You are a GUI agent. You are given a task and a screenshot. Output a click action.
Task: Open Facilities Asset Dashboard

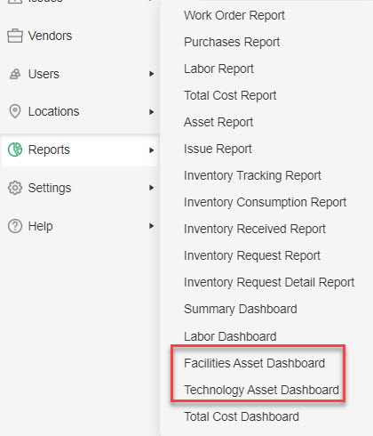(254, 363)
